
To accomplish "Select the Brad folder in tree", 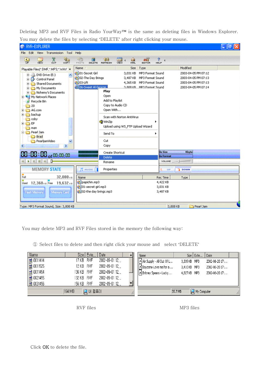I will (x=40, y=137).
